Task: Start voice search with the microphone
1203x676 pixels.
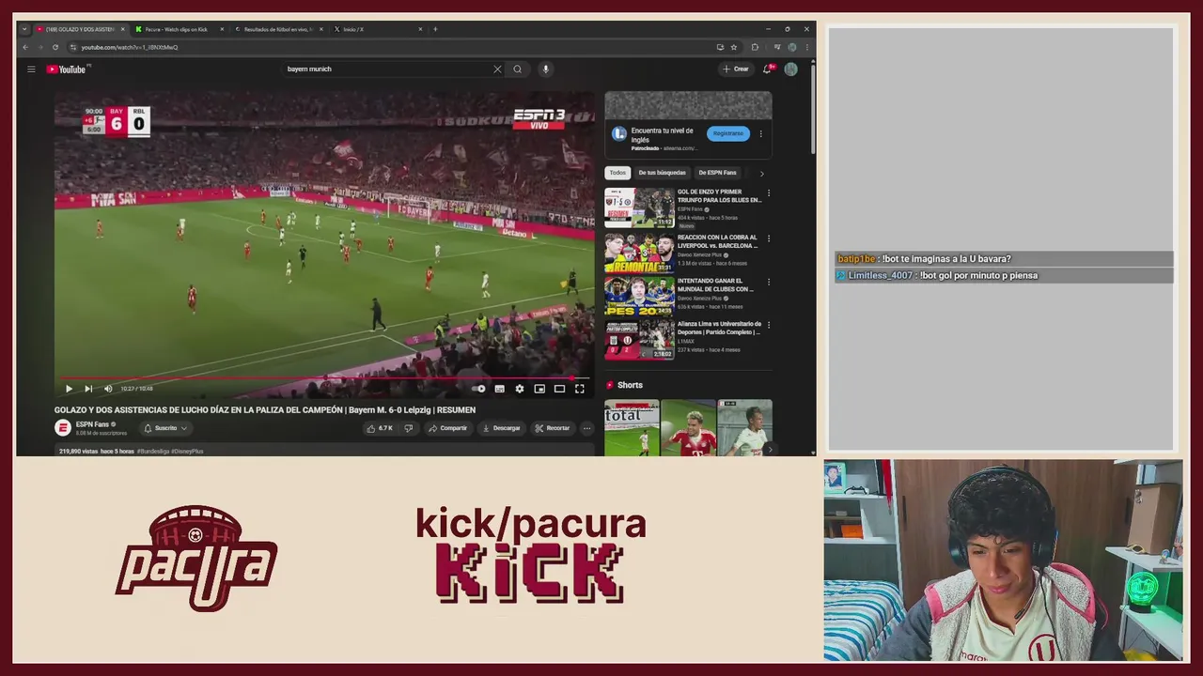Action: [545, 69]
